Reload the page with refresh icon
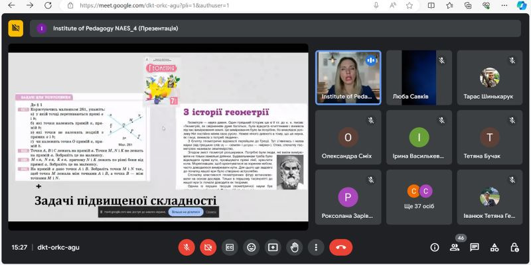 pyautogui.click(x=48, y=5)
